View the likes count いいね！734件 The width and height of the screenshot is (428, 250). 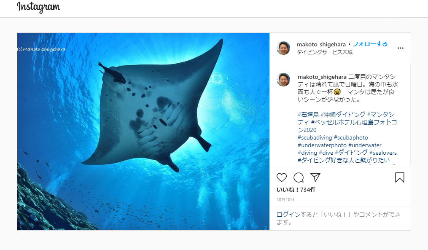point(296,190)
